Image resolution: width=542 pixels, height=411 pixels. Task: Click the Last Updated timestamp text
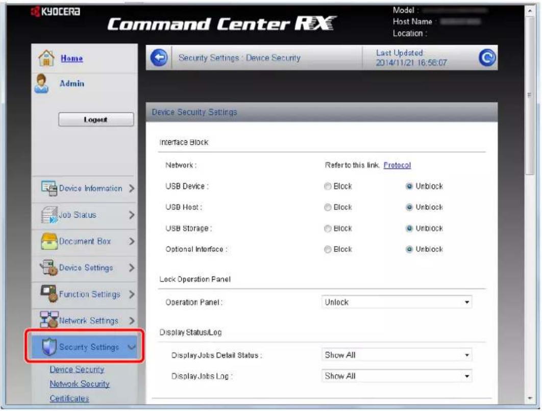point(411,63)
